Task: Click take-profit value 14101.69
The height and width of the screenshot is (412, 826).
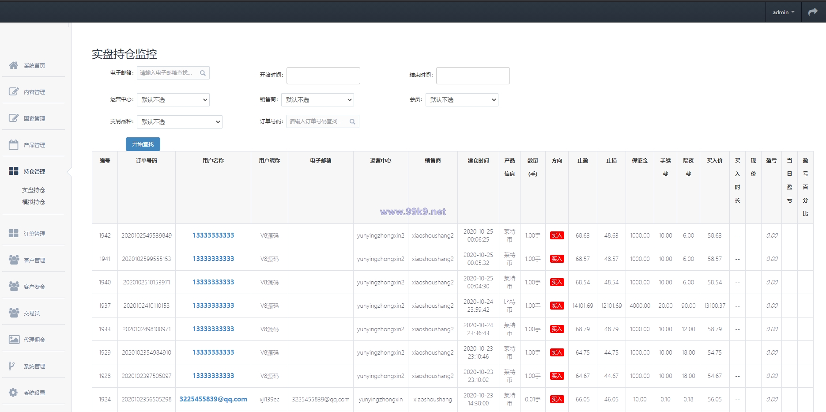Action: pyautogui.click(x=582, y=306)
